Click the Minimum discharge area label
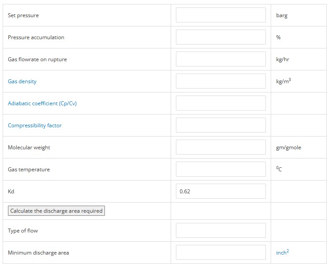The height and width of the screenshot is (266, 328). tap(38, 253)
